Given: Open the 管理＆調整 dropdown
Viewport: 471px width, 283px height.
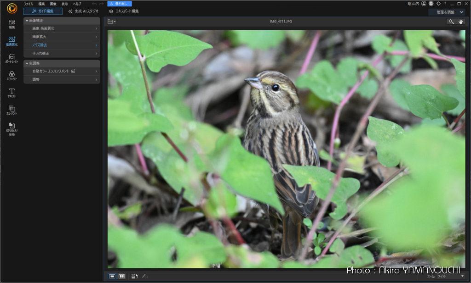Looking at the screenshot, I should [x=447, y=11].
